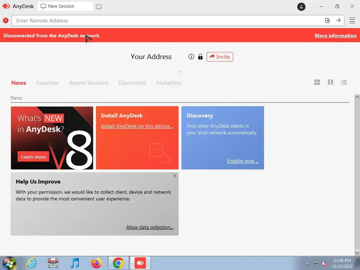
Task: Click Install AnyDesk on this device link
Action: pos(137,126)
